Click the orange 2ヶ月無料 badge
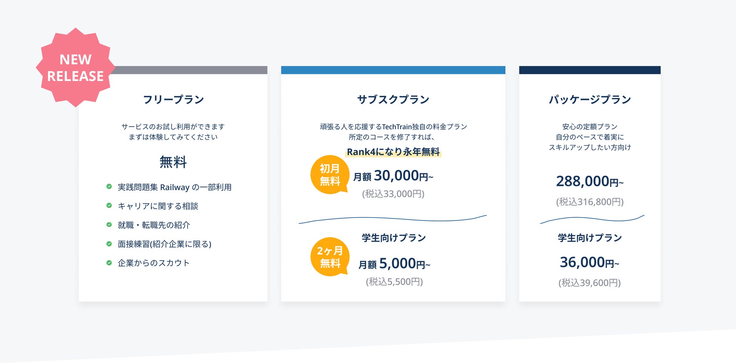Image resolution: width=736 pixels, height=363 pixels. tap(330, 257)
